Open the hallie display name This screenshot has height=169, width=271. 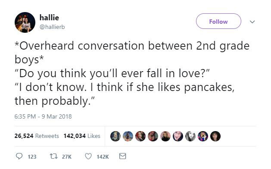click(x=49, y=18)
